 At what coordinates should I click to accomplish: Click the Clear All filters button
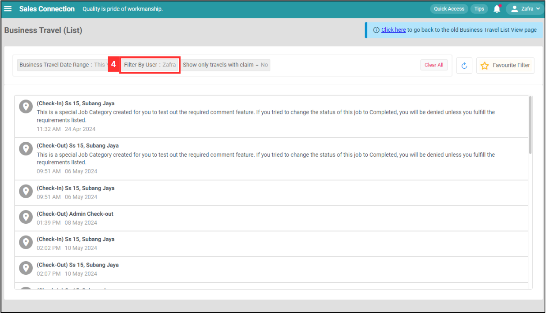(x=434, y=65)
